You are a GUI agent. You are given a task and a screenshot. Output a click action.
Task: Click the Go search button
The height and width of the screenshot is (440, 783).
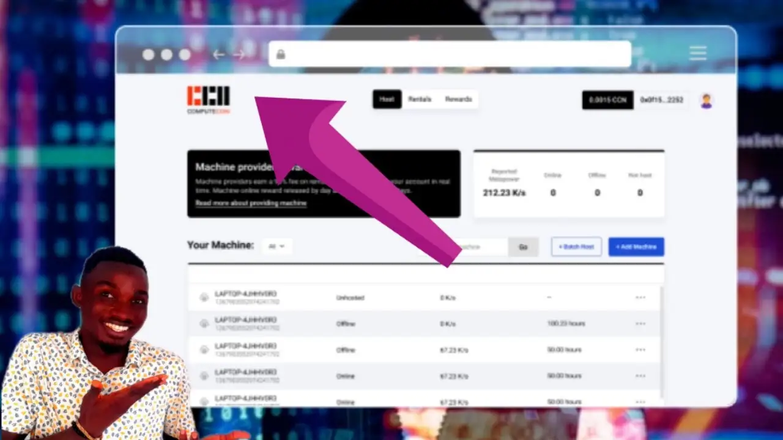pos(523,247)
